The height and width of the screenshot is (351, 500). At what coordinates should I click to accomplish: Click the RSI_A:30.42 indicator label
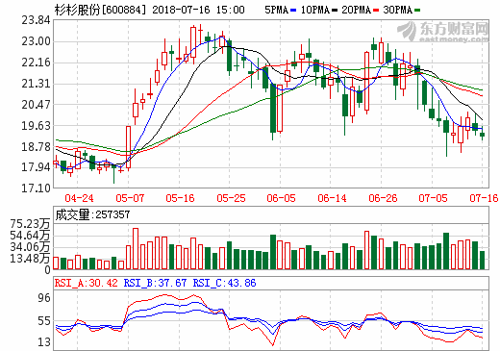pos(87,283)
